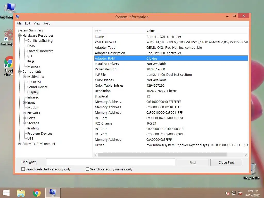Select the Driver row with qxldod.sys

pyautogui.click(x=171, y=145)
